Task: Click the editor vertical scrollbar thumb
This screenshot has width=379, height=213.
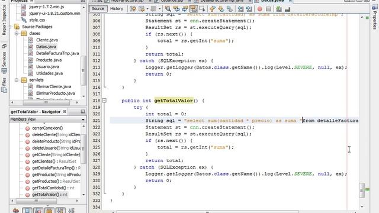Action: [362, 191]
